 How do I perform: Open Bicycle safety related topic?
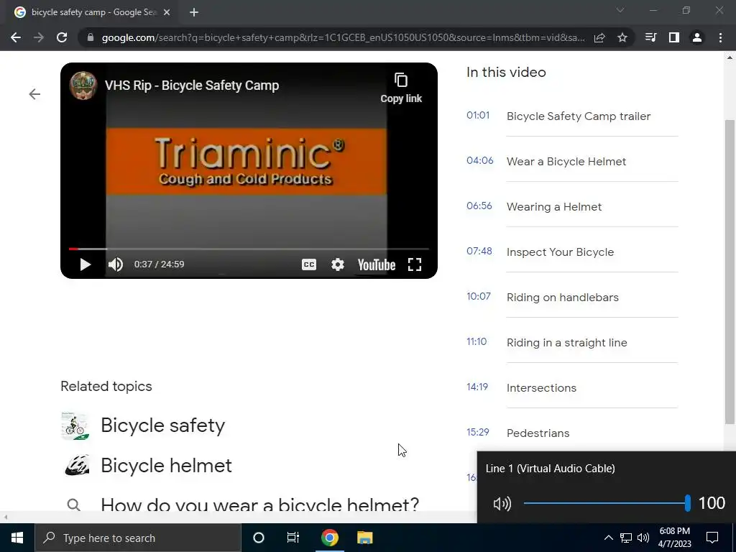click(x=163, y=425)
